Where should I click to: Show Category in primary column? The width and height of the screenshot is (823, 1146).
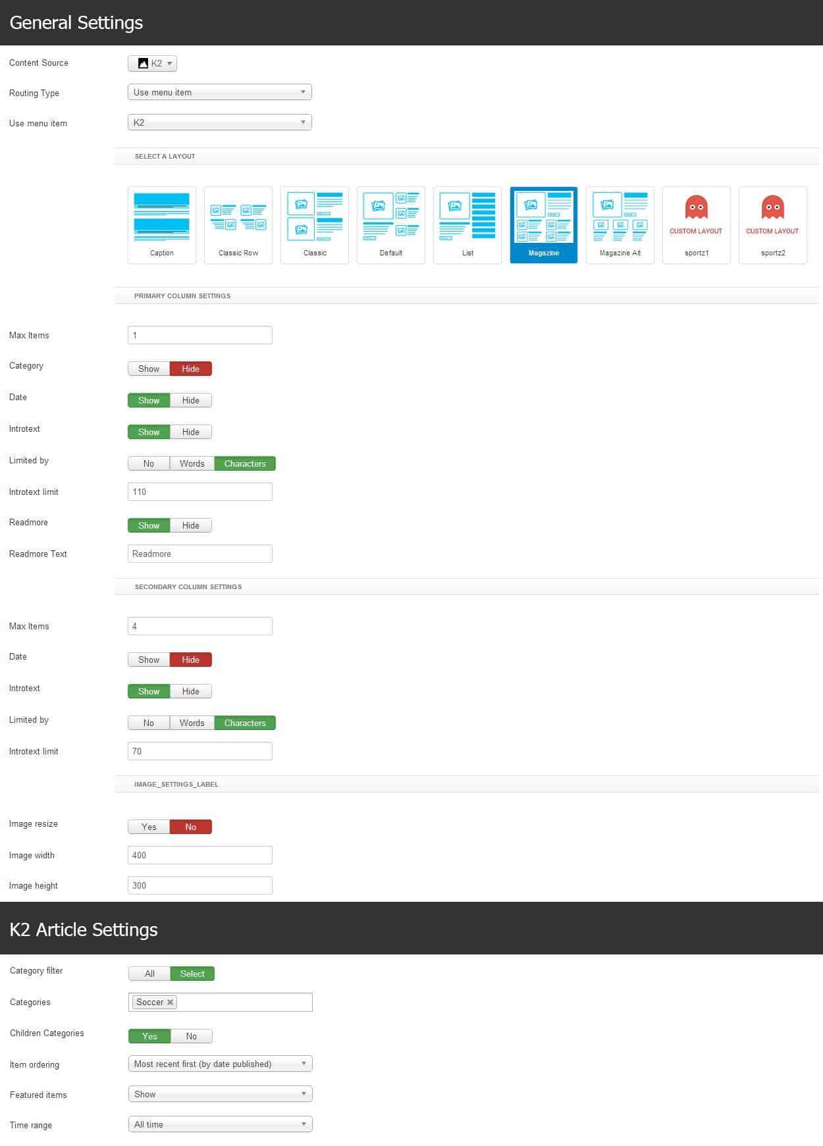tap(149, 369)
